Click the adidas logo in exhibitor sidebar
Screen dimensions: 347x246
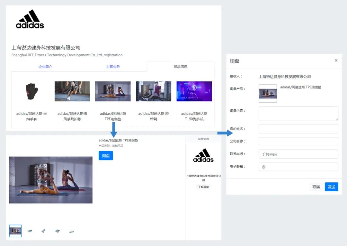coord(203,155)
